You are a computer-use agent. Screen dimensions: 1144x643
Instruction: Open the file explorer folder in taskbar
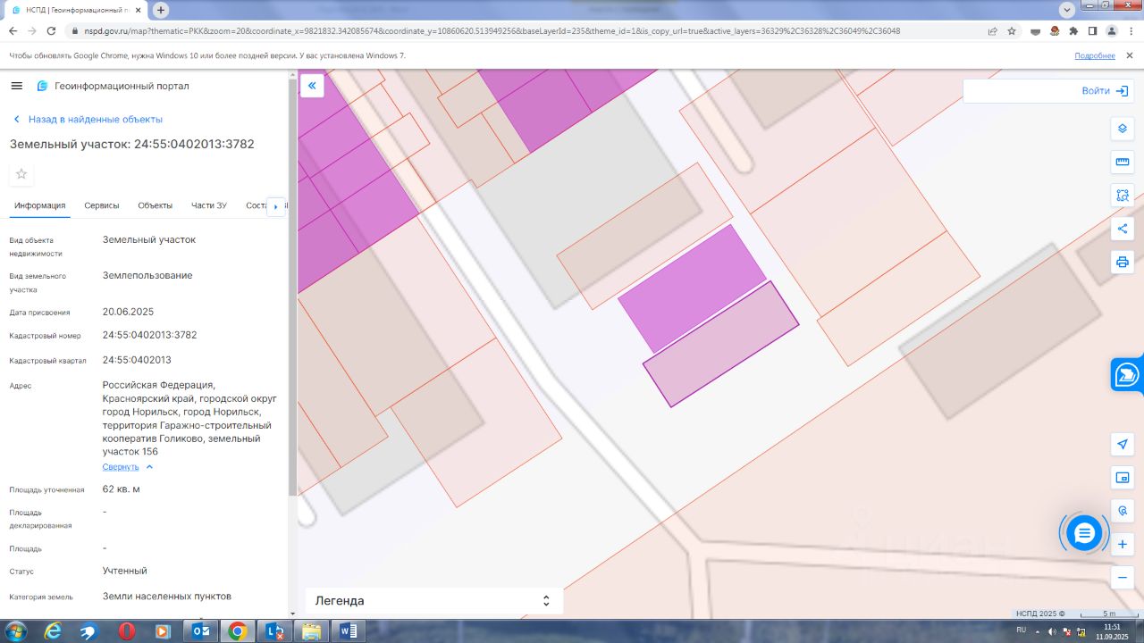311,631
